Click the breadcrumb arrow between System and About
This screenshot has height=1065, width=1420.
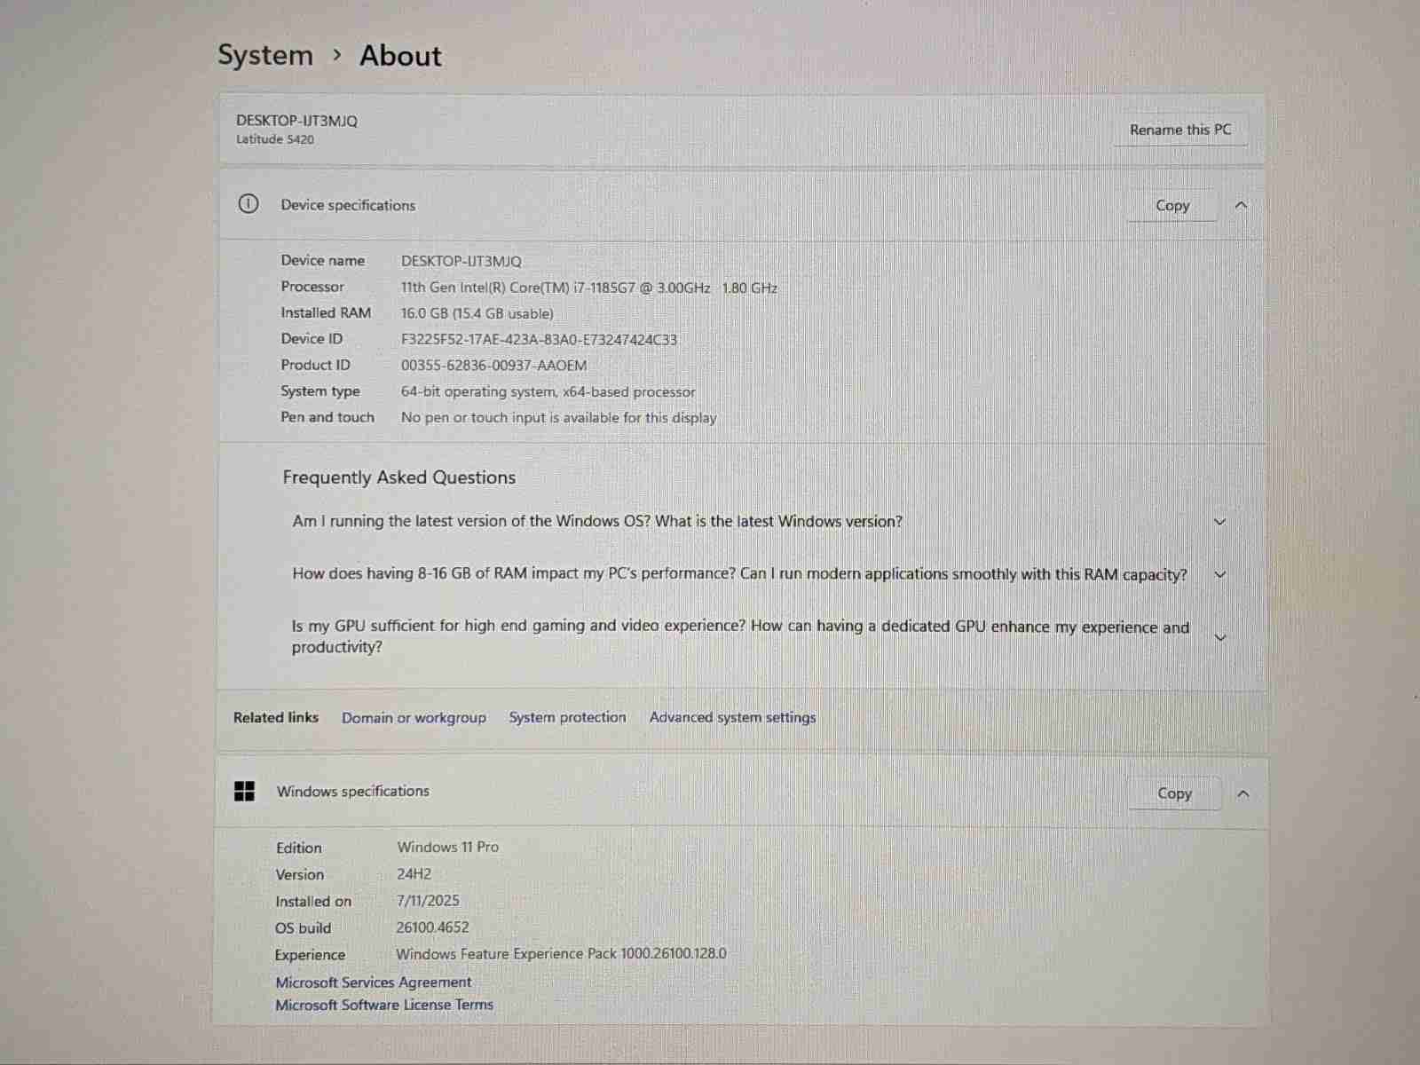[337, 55]
